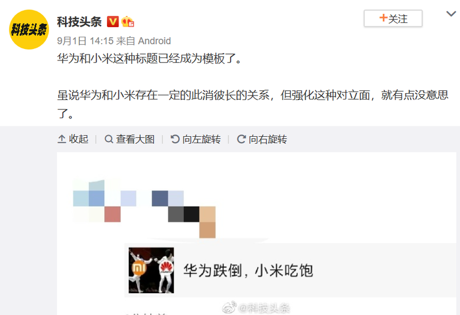Rotate image right via 向右旋转 label
The image size is (460, 315).
(x=268, y=139)
